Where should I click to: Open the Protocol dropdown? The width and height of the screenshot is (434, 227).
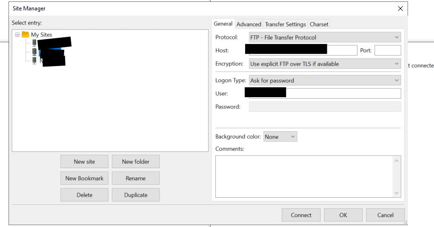coord(324,37)
